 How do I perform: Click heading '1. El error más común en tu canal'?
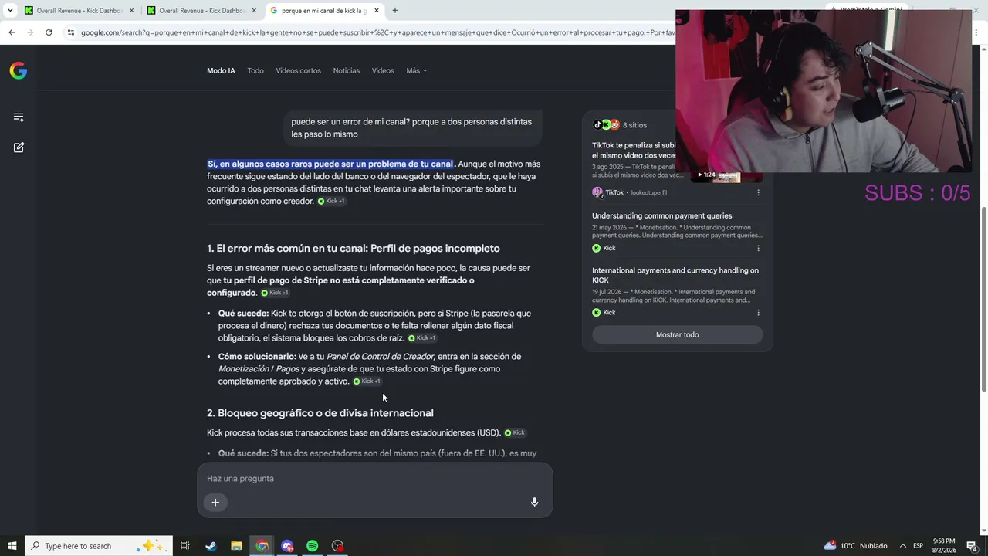coord(354,248)
